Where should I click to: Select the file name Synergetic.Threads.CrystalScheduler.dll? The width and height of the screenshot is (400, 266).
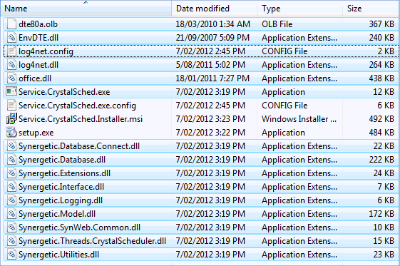93,241
